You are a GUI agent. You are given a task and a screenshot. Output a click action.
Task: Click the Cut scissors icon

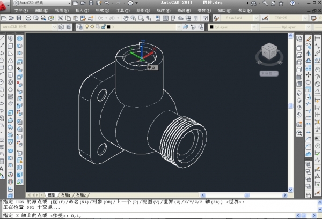(x=60, y=18)
